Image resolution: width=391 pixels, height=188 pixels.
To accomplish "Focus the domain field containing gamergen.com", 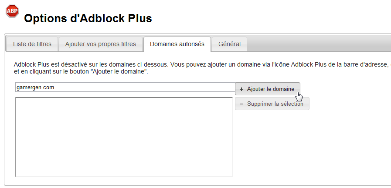I will pos(125,87).
